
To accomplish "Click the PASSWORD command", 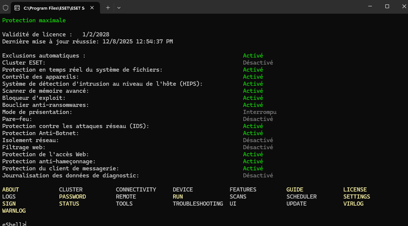I will [72, 197].
